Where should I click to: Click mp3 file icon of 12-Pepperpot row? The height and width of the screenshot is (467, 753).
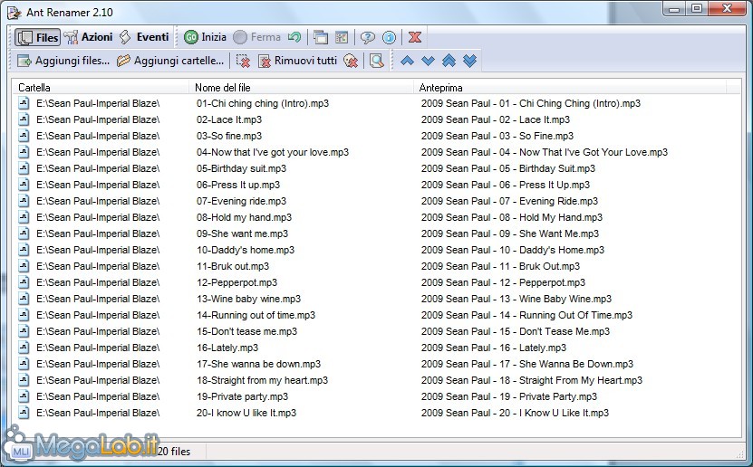click(24, 282)
